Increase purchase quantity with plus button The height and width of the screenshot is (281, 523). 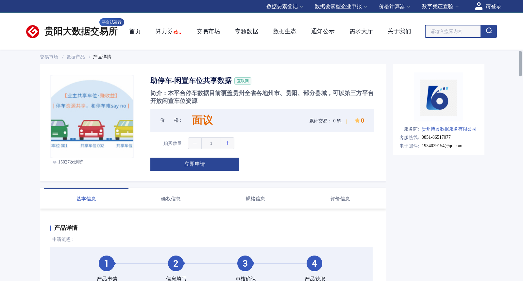228,143
